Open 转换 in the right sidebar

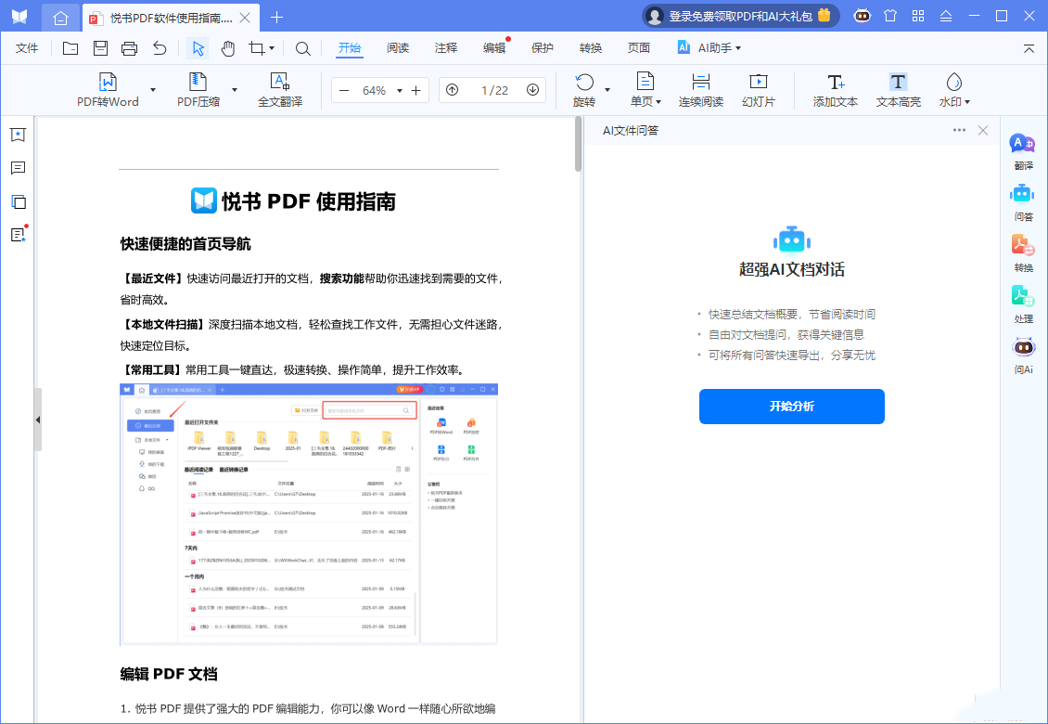tap(1023, 253)
